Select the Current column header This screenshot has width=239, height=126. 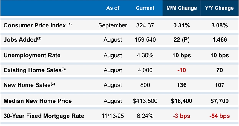click(145, 8)
